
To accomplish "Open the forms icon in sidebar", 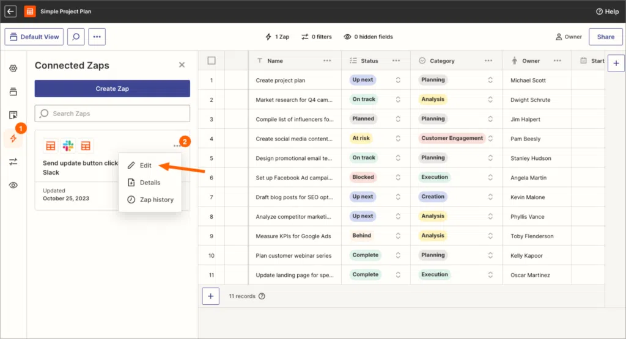I will 13,115.
